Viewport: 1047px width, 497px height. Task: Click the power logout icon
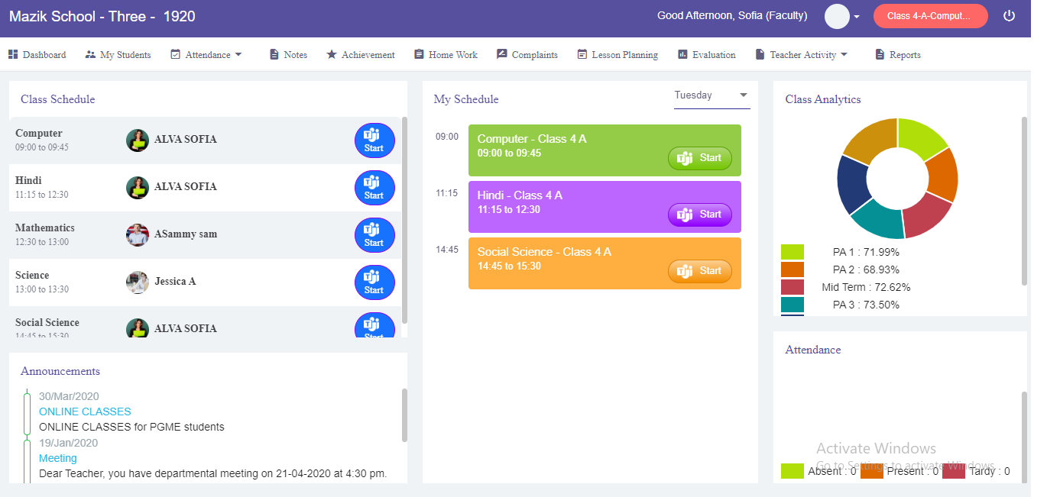tap(1010, 15)
